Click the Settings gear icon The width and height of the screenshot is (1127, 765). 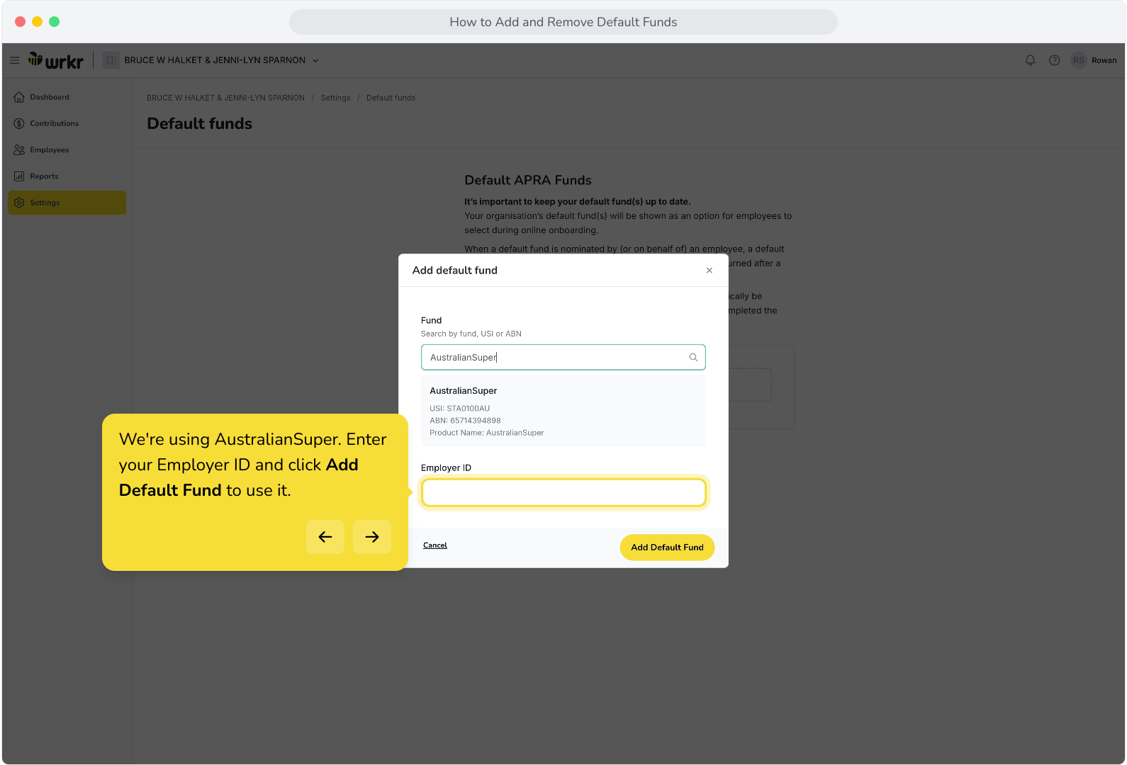click(19, 203)
